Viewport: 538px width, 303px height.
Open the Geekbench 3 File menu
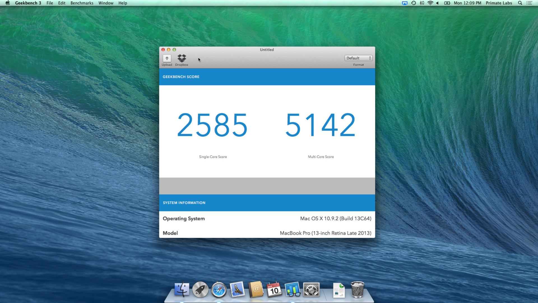click(x=50, y=3)
